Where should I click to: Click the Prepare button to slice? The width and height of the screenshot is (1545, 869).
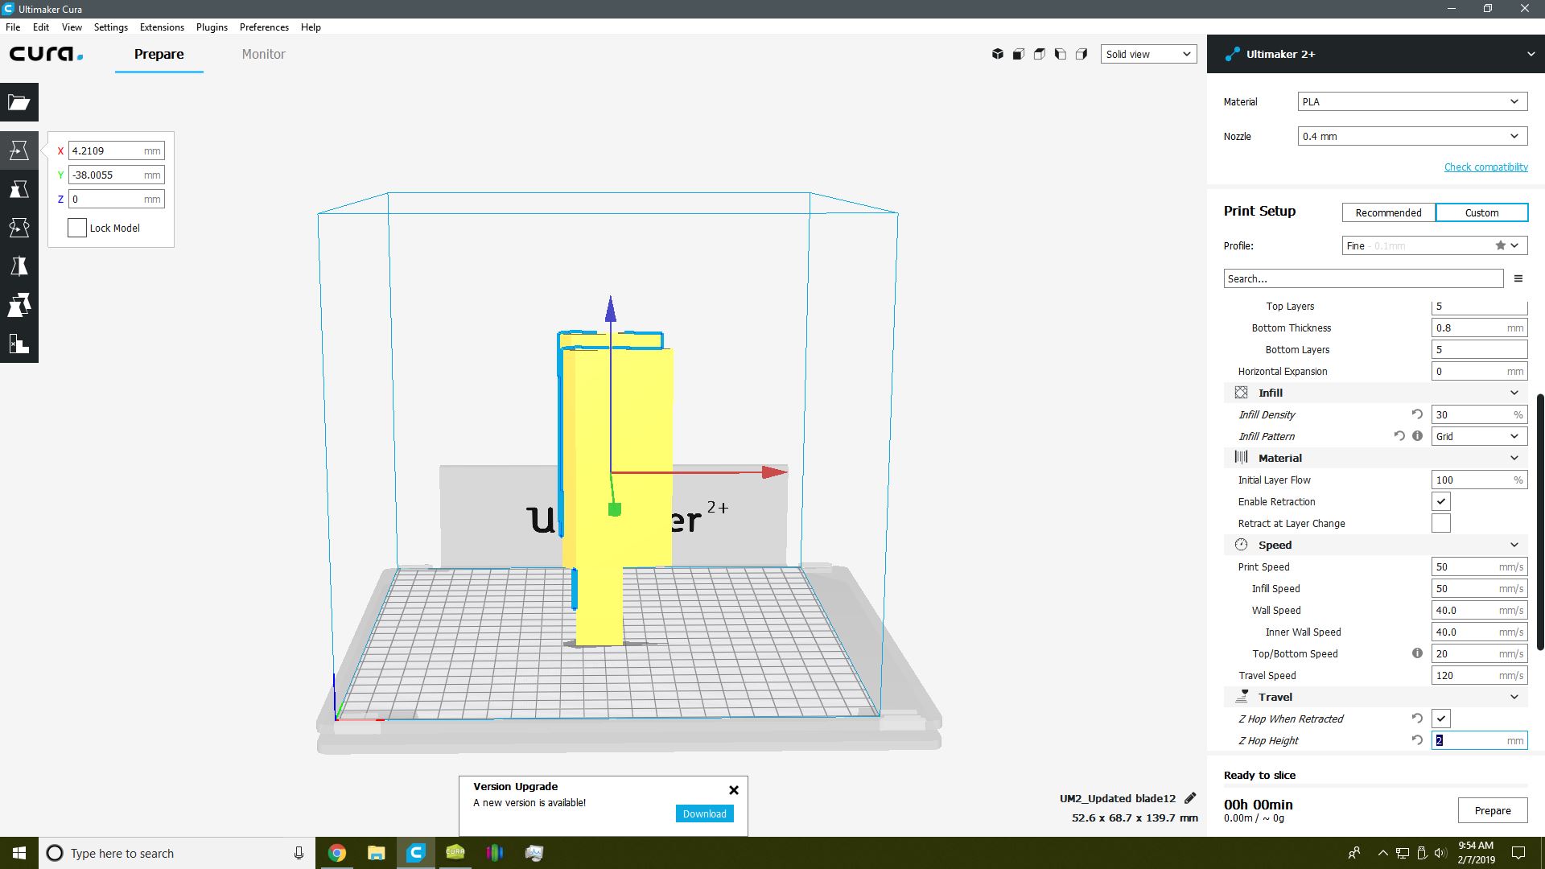pos(1493,809)
